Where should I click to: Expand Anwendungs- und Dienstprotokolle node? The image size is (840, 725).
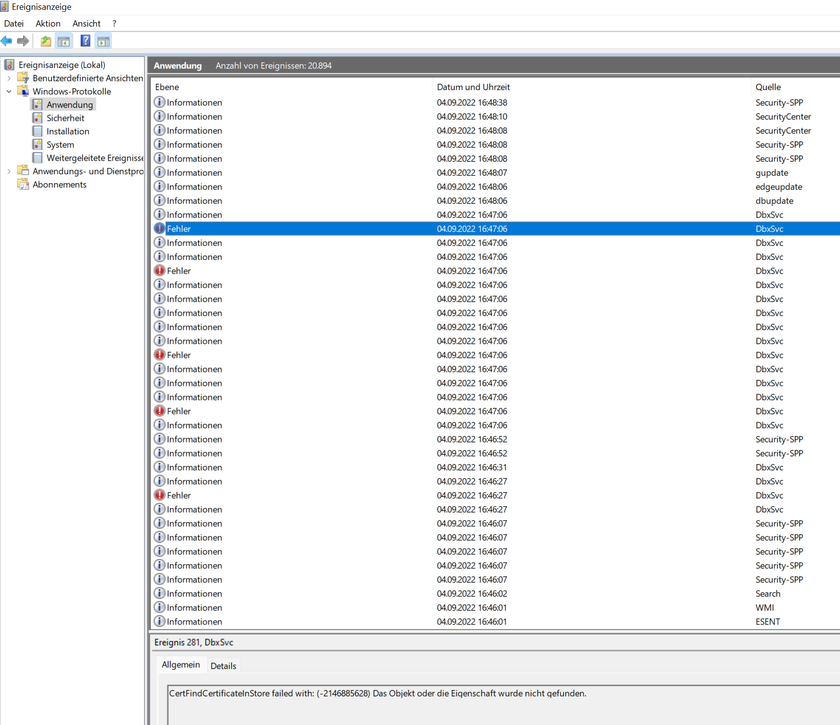coord(9,171)
